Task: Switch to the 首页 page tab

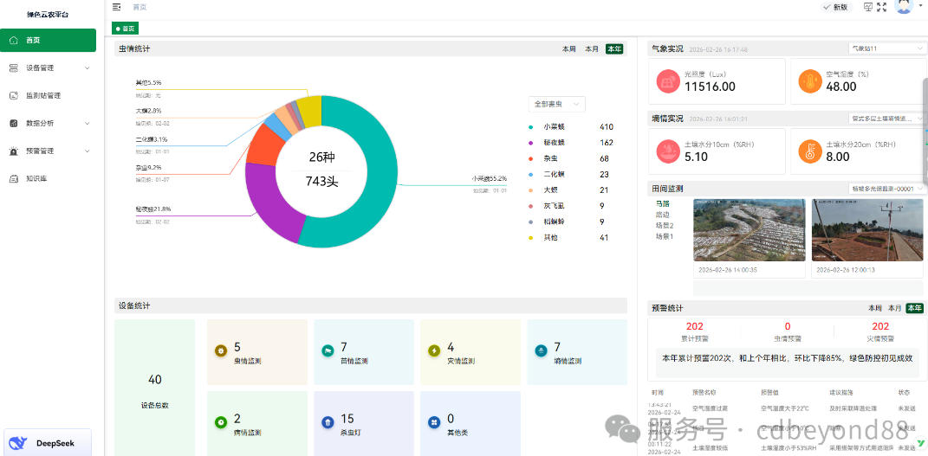Action: pos(127,29)
